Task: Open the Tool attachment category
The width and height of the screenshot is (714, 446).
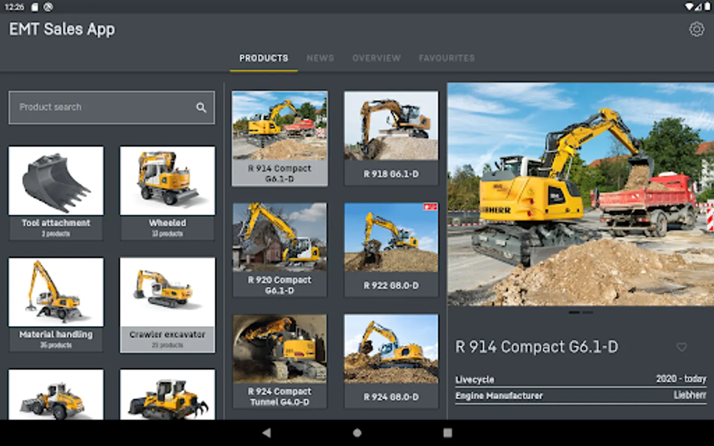Action: [x=56, y=193]
